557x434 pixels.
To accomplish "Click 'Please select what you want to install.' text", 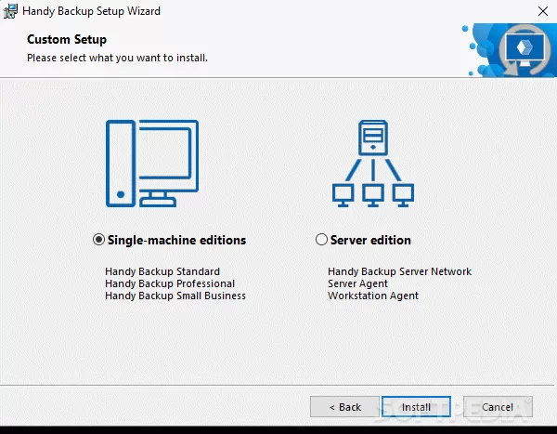I will [117, 58].
